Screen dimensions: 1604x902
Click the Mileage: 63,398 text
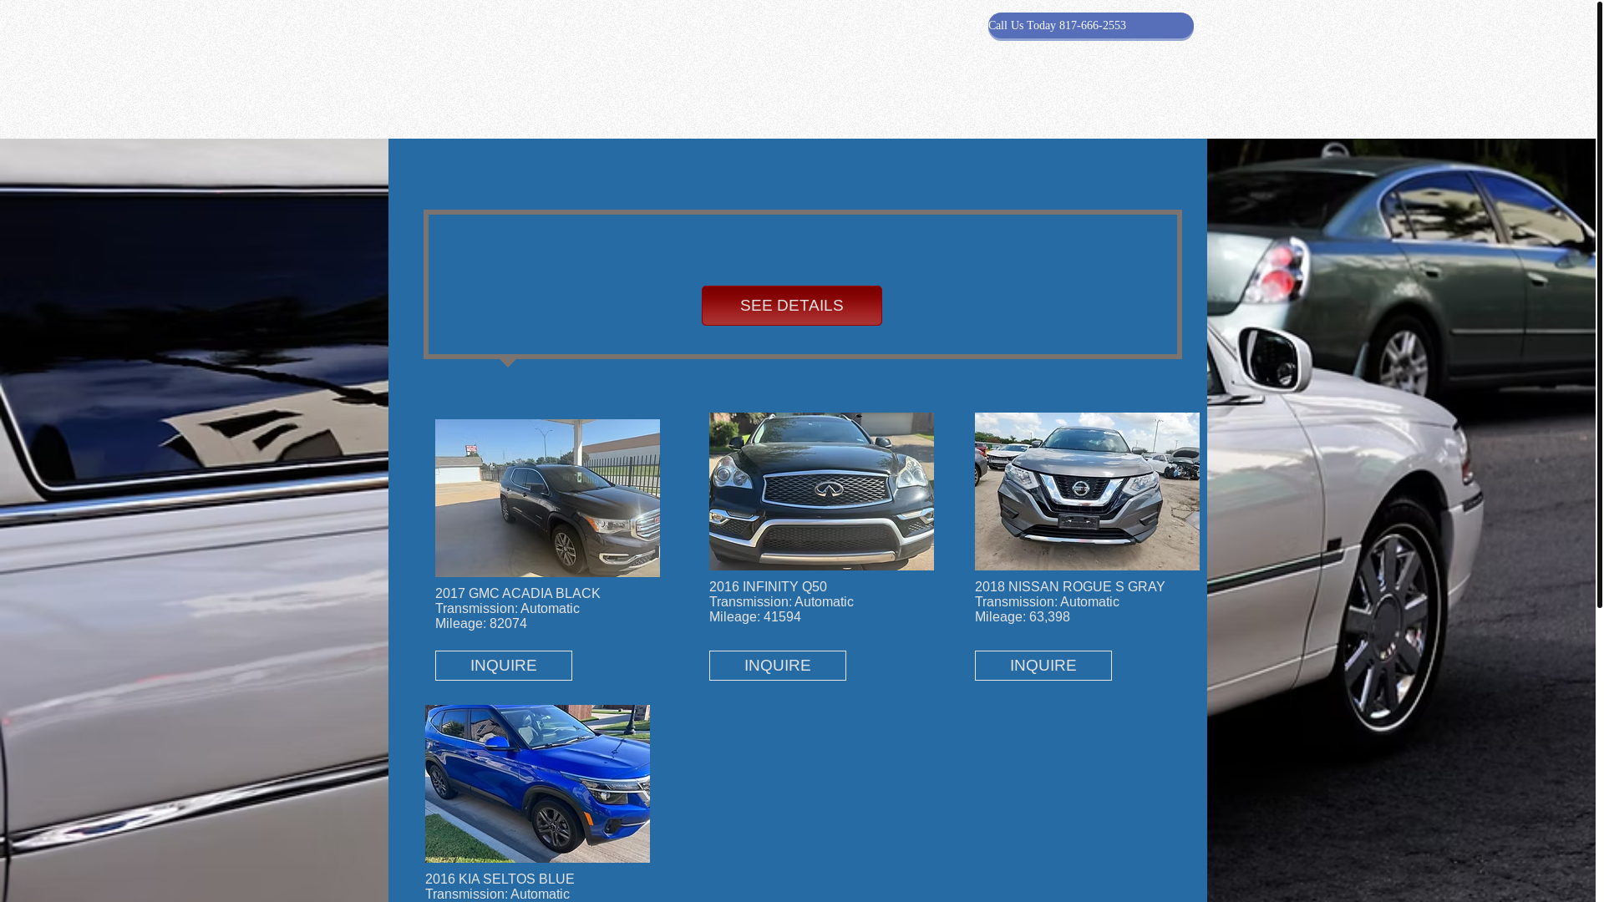click(1023, 617)
